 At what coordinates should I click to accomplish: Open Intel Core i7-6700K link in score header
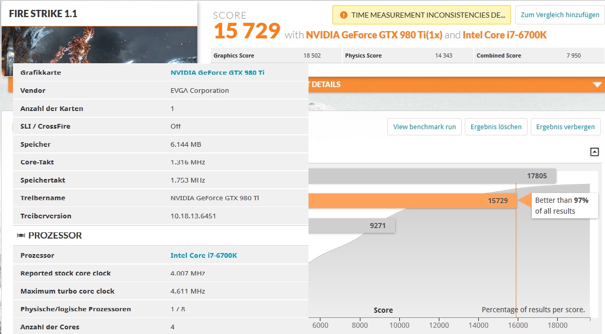pos(504,35)
